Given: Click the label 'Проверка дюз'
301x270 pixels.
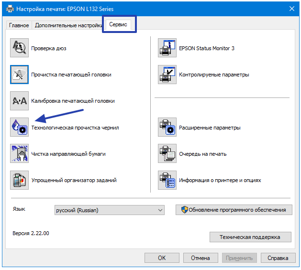Looking at the screenshot, I should (49, 48).
